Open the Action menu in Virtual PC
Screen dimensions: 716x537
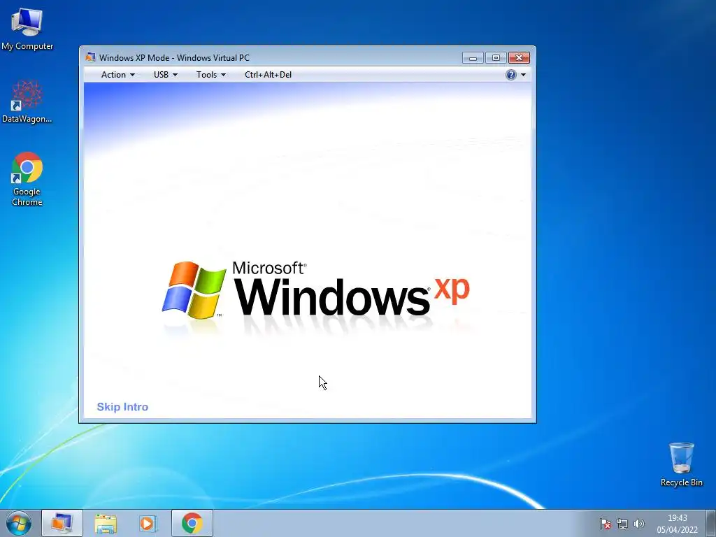coord(117,75)
